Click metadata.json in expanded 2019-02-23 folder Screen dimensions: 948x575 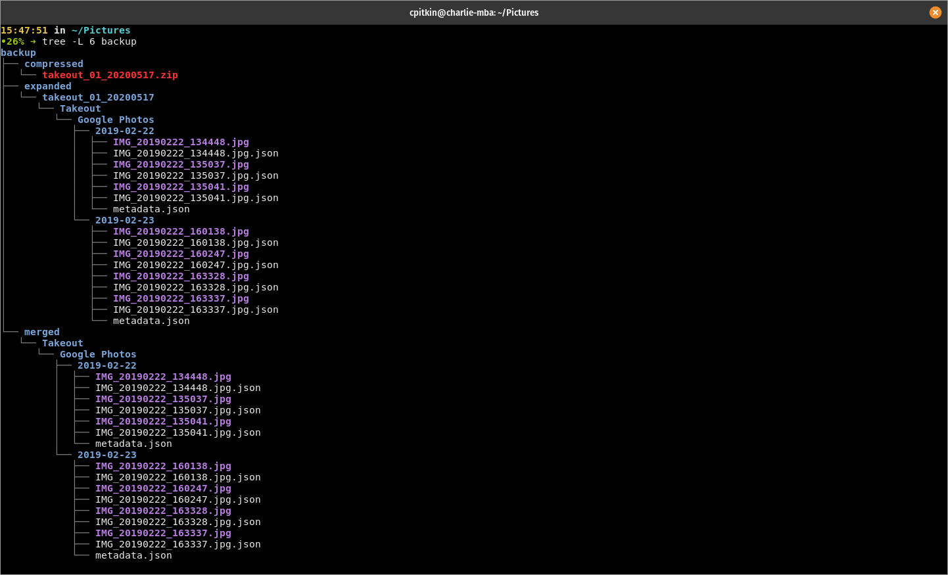click(151, 321)
